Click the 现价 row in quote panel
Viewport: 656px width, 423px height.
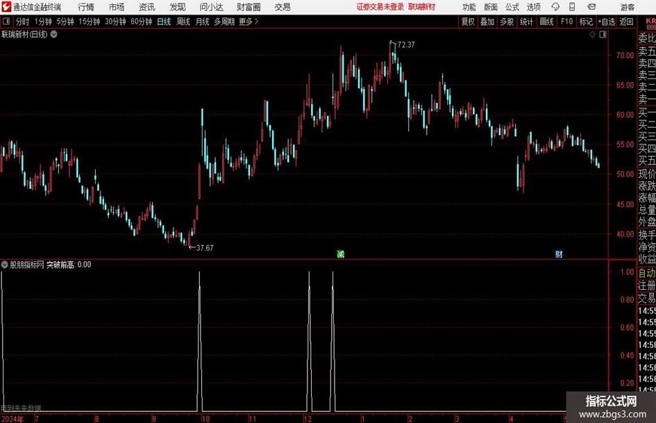(x=647, y=174)
